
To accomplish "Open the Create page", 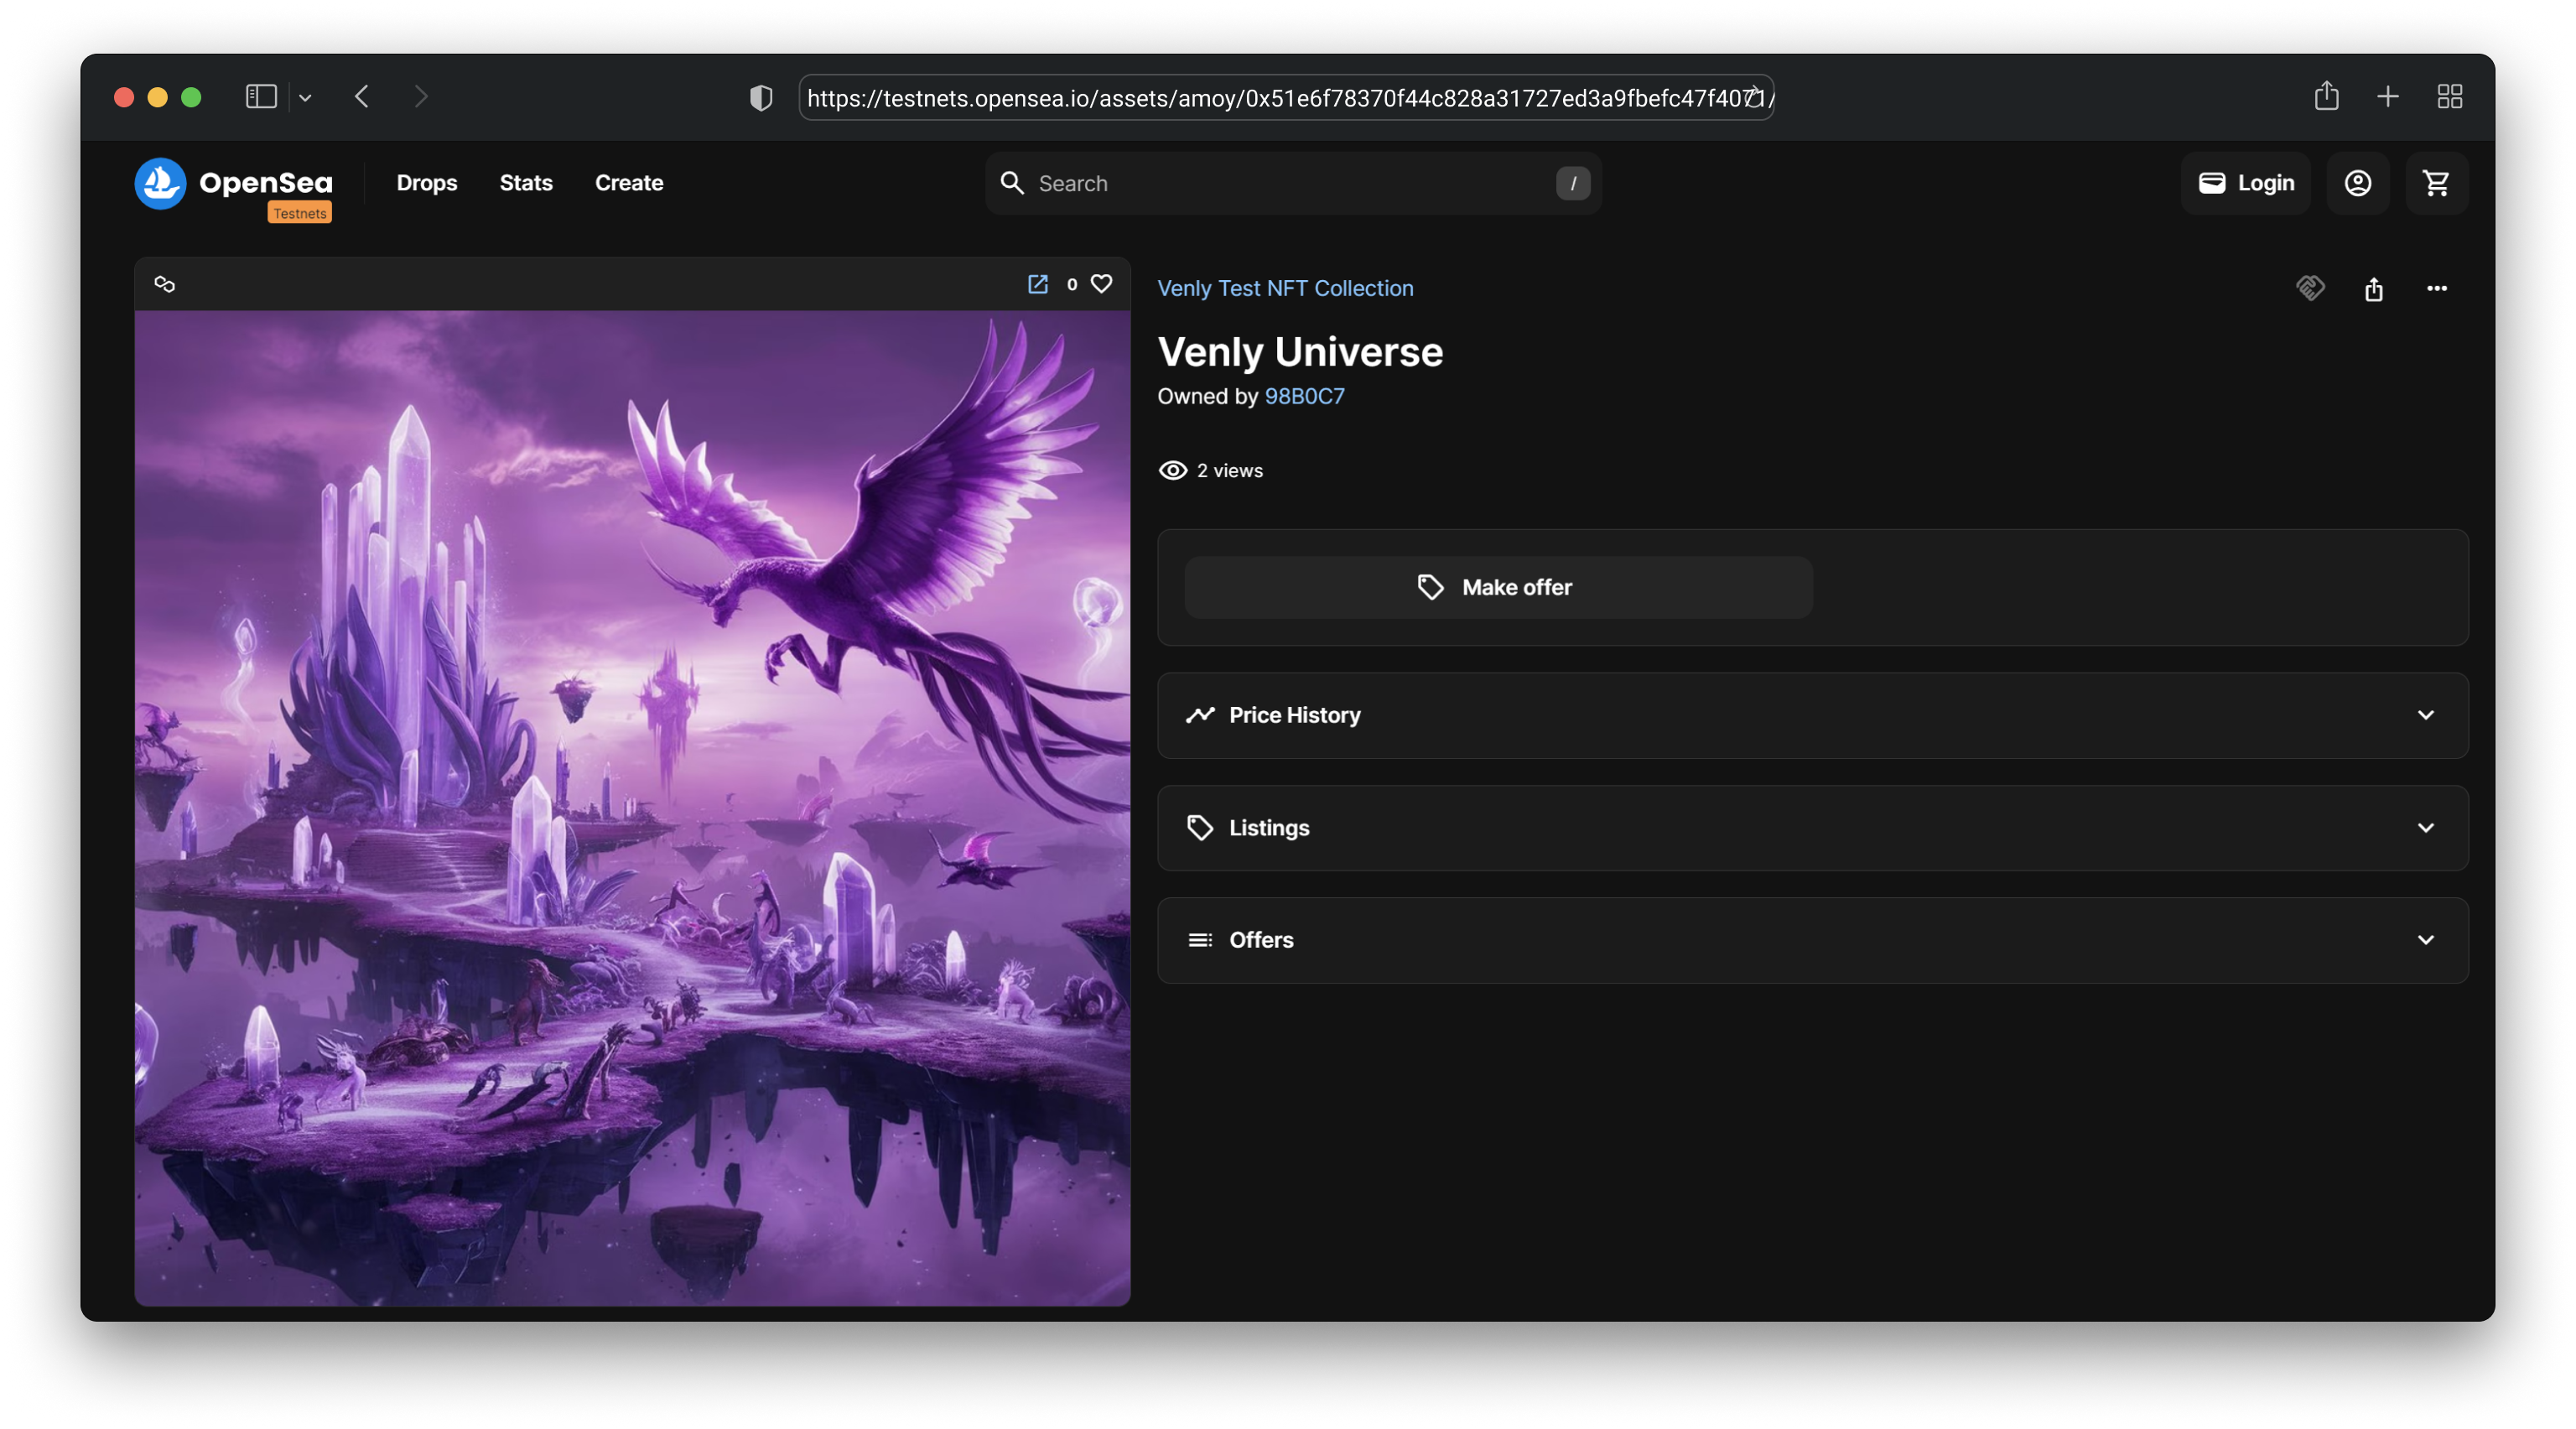I will pyautogui.click(x=629, y=183).
